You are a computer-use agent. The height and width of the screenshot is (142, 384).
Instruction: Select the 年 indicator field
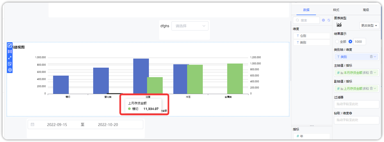coord(312,136)
